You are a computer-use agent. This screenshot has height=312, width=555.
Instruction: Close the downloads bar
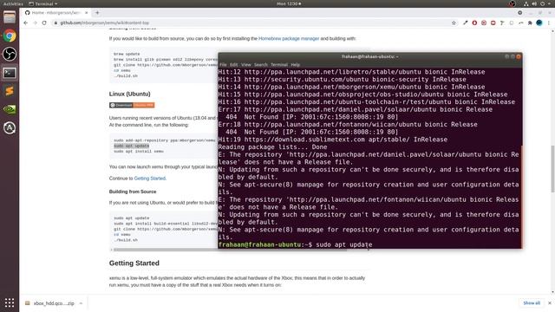(549, 303)
